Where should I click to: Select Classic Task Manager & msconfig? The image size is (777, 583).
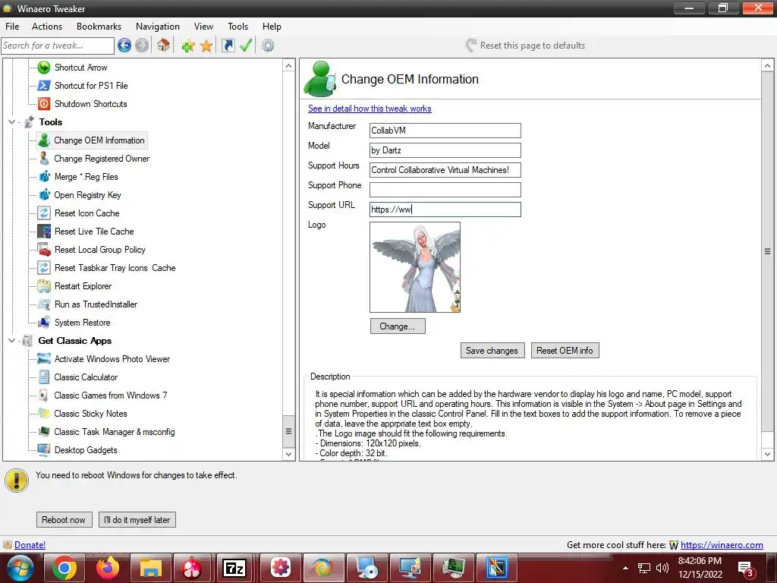(115, 432)
